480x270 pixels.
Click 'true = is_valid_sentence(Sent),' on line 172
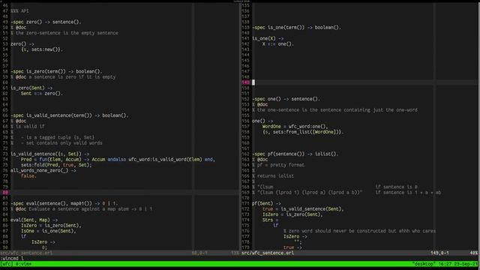pyautogui.click(x=303, y=209)
